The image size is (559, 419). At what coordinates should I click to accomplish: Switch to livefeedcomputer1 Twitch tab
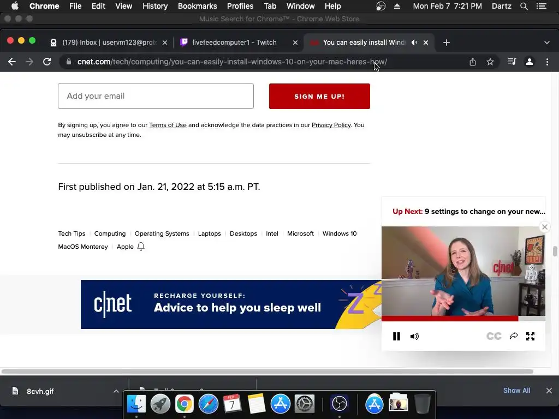[235, 43]
